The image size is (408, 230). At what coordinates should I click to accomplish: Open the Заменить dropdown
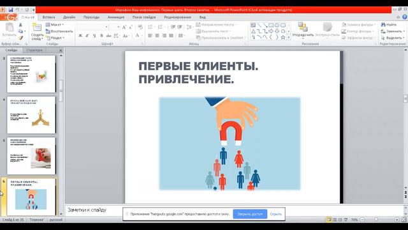393,31
